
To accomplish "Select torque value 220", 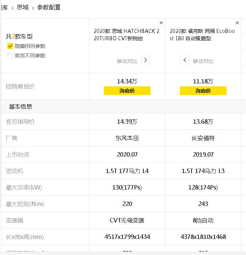I will [x=127, y=204].
